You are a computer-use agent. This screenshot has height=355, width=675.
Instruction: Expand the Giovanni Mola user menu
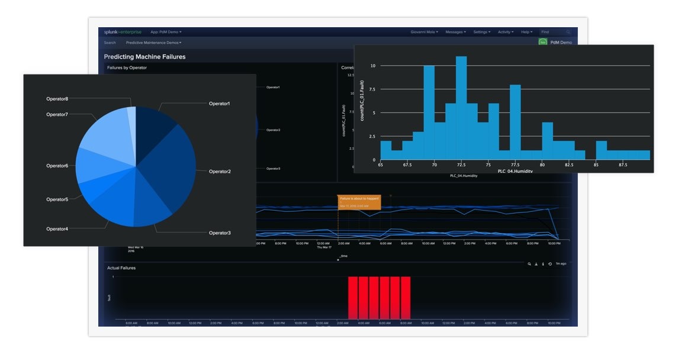(424, 32)
